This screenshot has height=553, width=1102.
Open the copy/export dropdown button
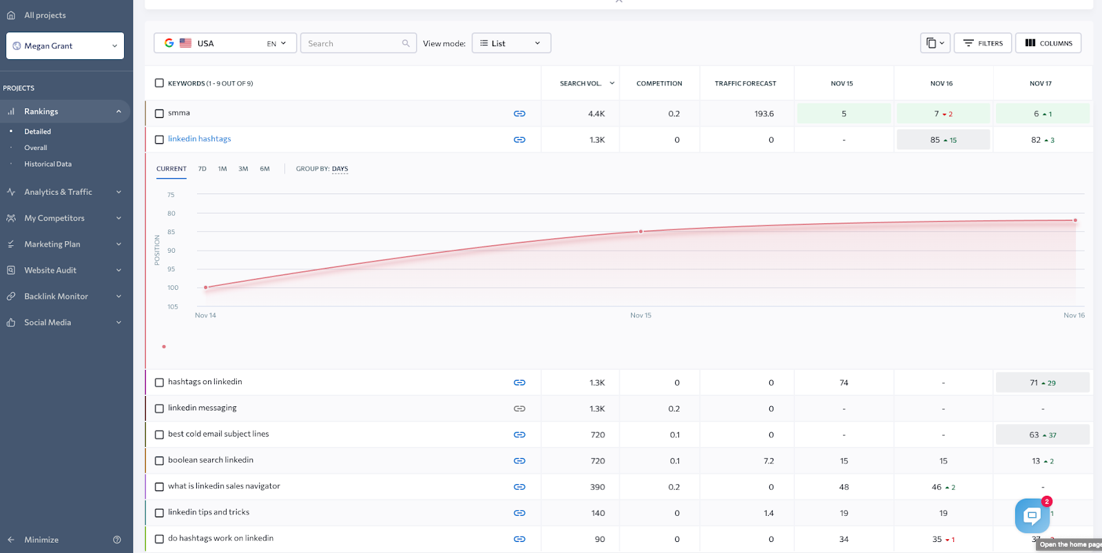coord(935,43)
